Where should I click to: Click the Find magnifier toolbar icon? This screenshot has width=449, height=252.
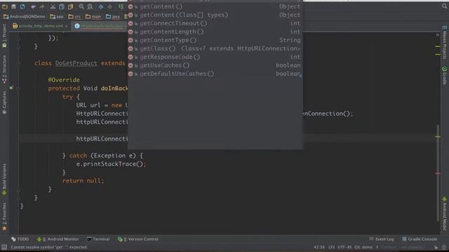click(x=81, y=6)
